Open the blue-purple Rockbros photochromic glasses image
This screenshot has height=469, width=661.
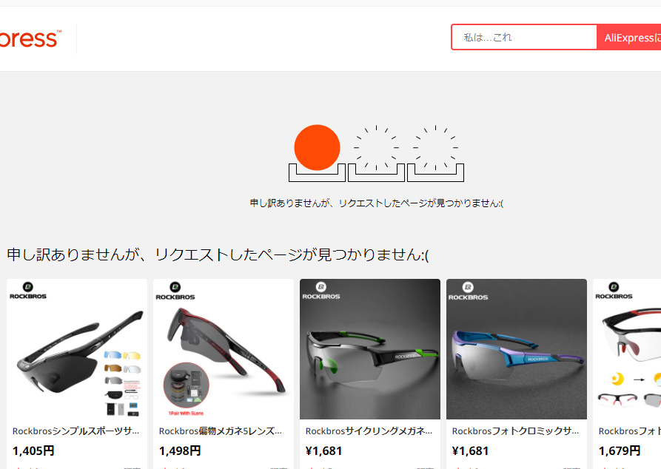[517, 349]
